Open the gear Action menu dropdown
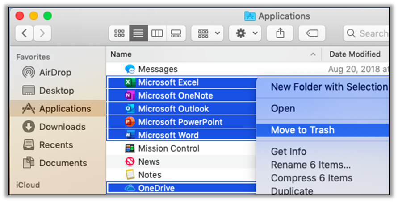The height and width of the screenshot is (202, 398). tap(245, 33)
